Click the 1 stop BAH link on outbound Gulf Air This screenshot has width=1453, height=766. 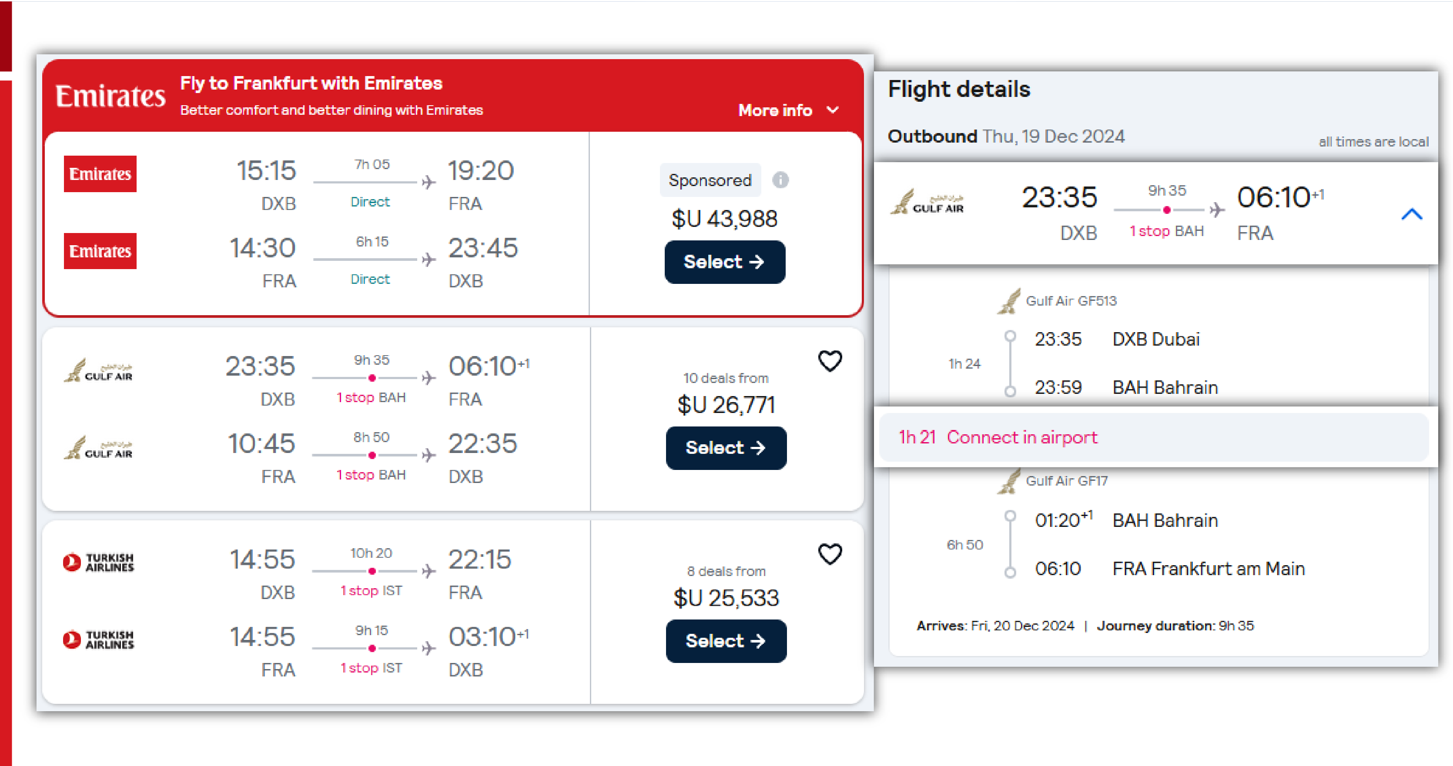pyautogui.click(x=371, y=397)
